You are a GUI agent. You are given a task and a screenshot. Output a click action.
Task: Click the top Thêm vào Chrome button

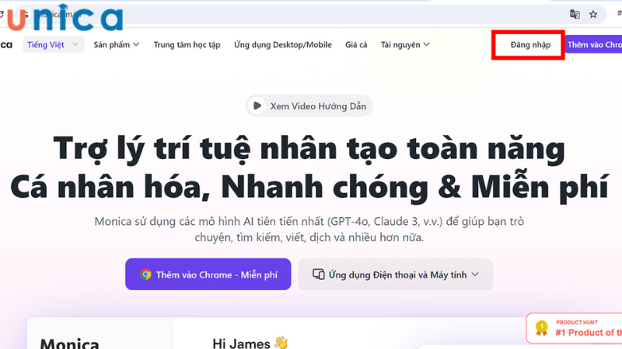[593, 45]
